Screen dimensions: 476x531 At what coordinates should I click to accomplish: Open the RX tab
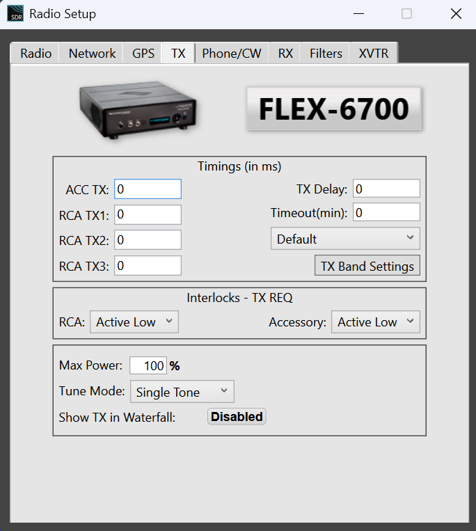click(285, 53)
